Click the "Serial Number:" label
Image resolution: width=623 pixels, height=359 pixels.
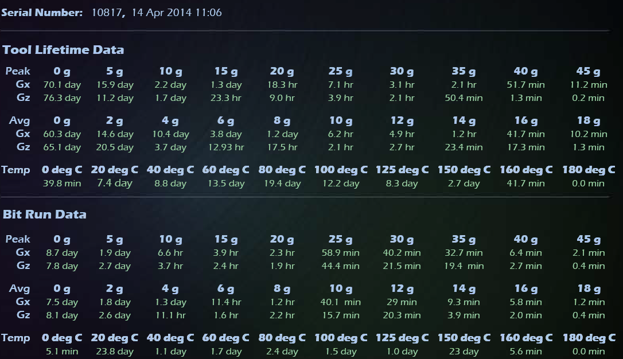(42, 13)
